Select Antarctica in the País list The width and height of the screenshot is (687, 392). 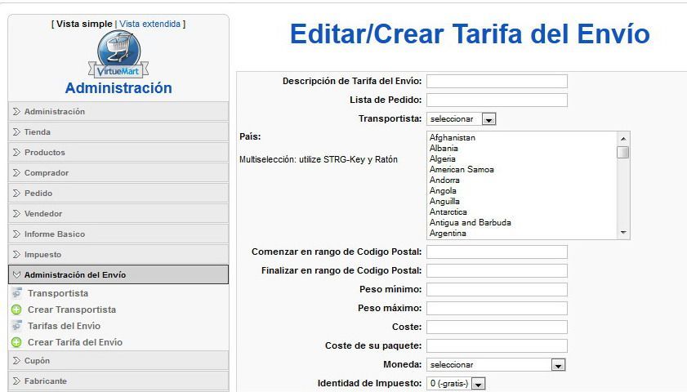pyautogui.click(x=448, y=212)
